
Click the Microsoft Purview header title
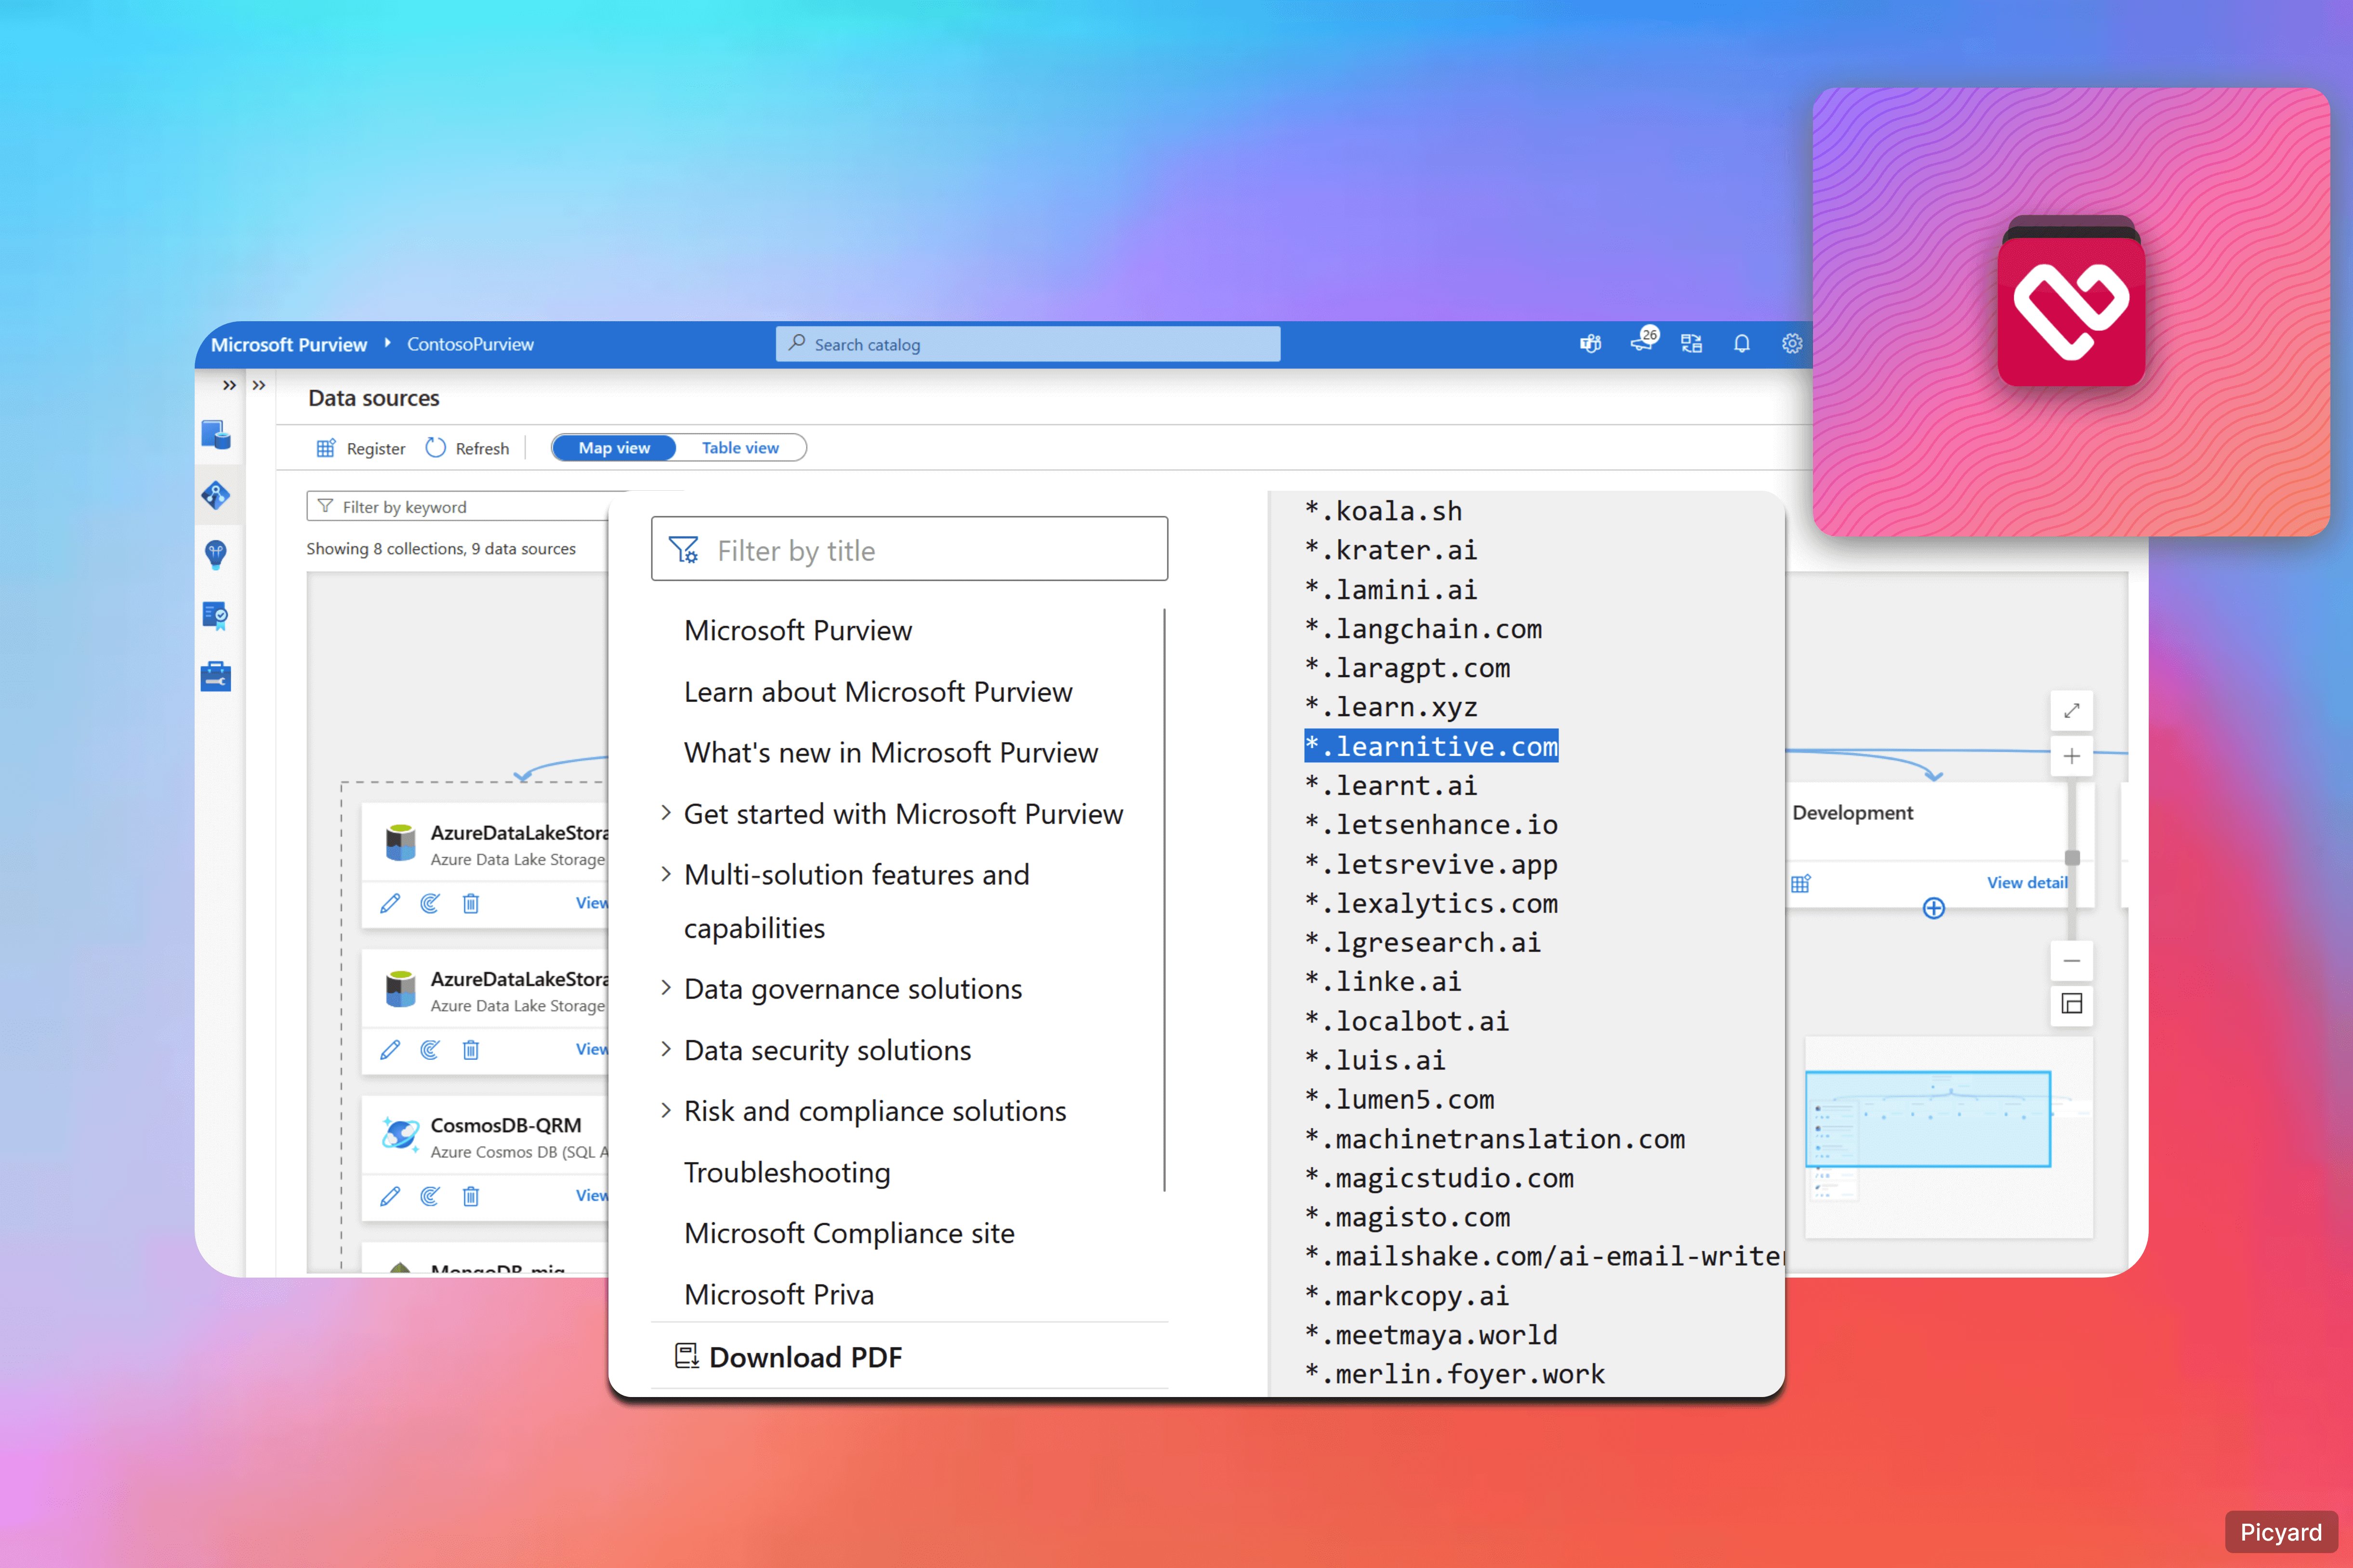(289, 344)
